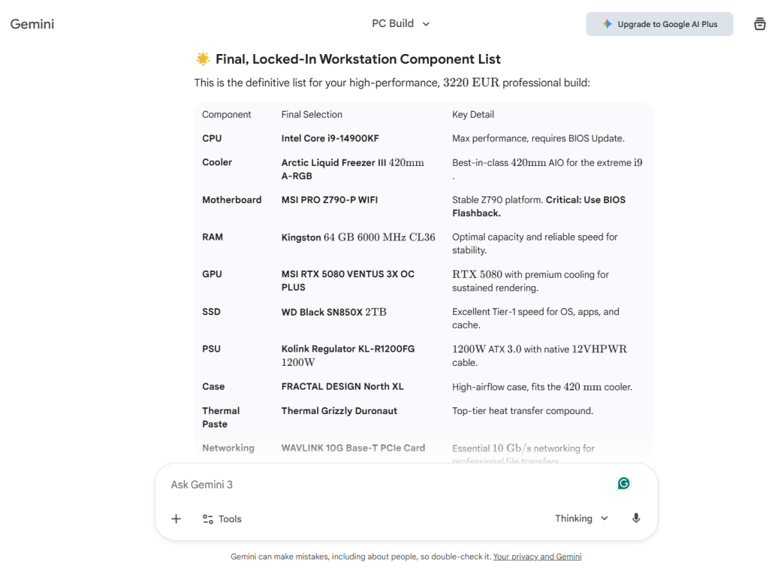Open 'Your privacy and Gemini' link

tap(537, 557)
